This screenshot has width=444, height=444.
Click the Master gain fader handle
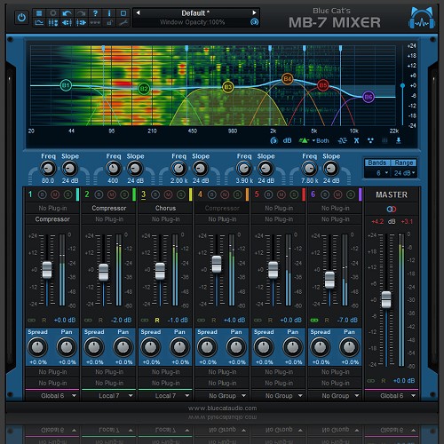[386, 299]
